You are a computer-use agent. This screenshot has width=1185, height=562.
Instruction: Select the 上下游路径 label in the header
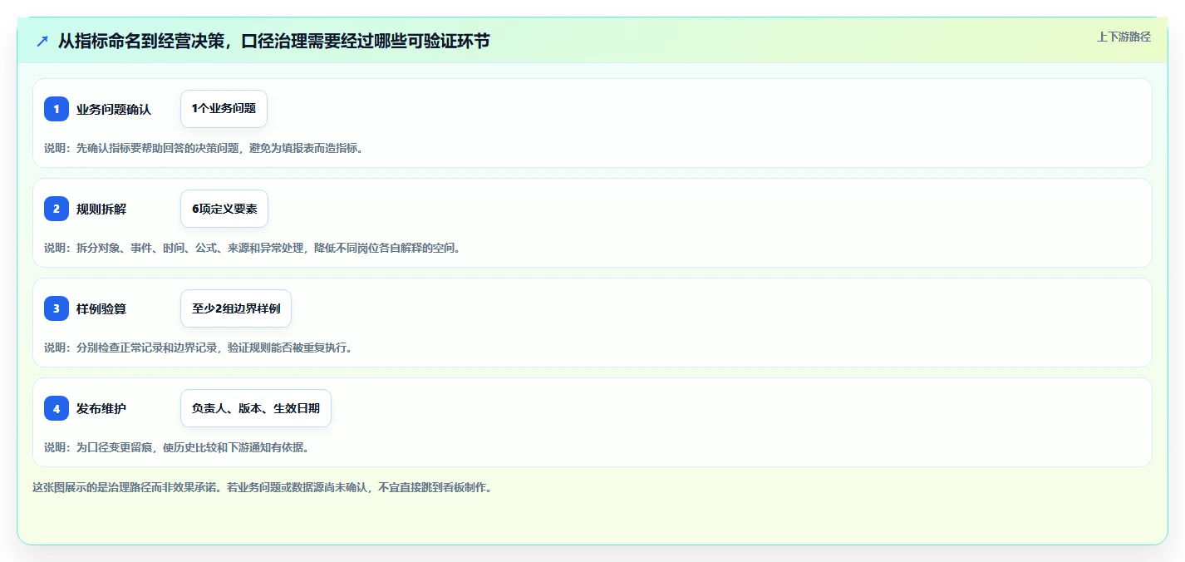[x=1124, y=37]
